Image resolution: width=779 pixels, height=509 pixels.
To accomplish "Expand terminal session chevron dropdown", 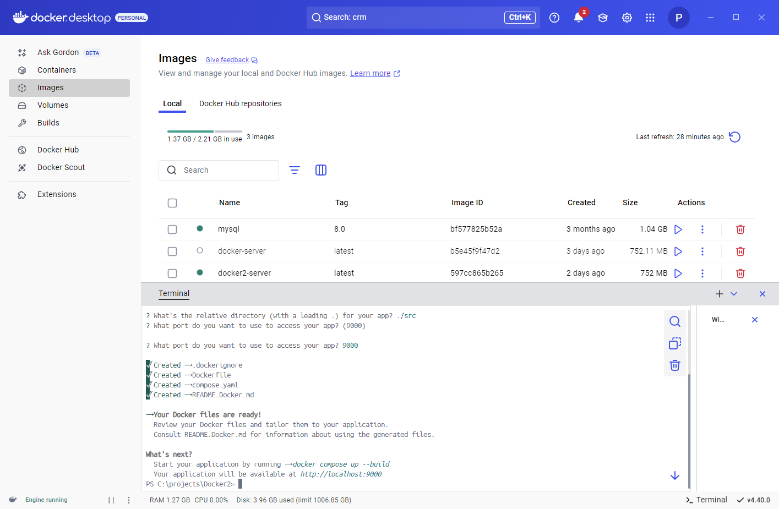I will [x=734, y=294].
